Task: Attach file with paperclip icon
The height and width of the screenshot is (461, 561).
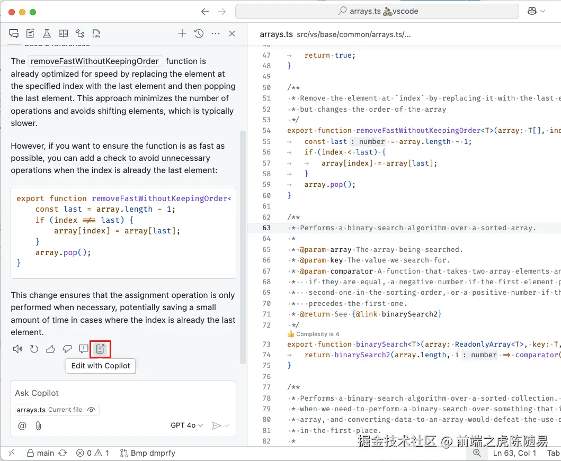Action: tap(39, 426)
